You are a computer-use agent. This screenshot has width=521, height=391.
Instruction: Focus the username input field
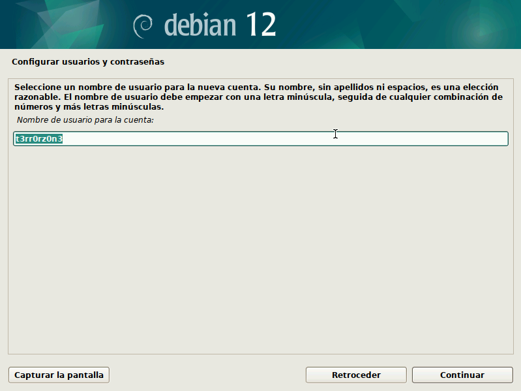pyautogui.click(x=261, y=139)
